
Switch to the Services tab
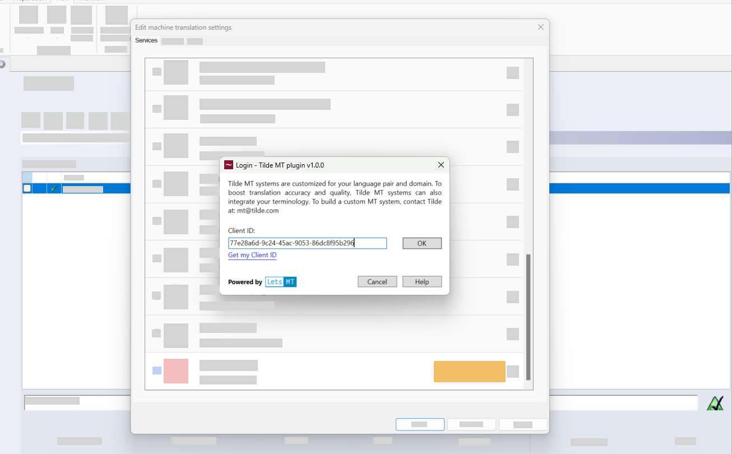(146, 40)
